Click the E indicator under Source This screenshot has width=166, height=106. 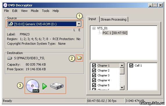79,30
